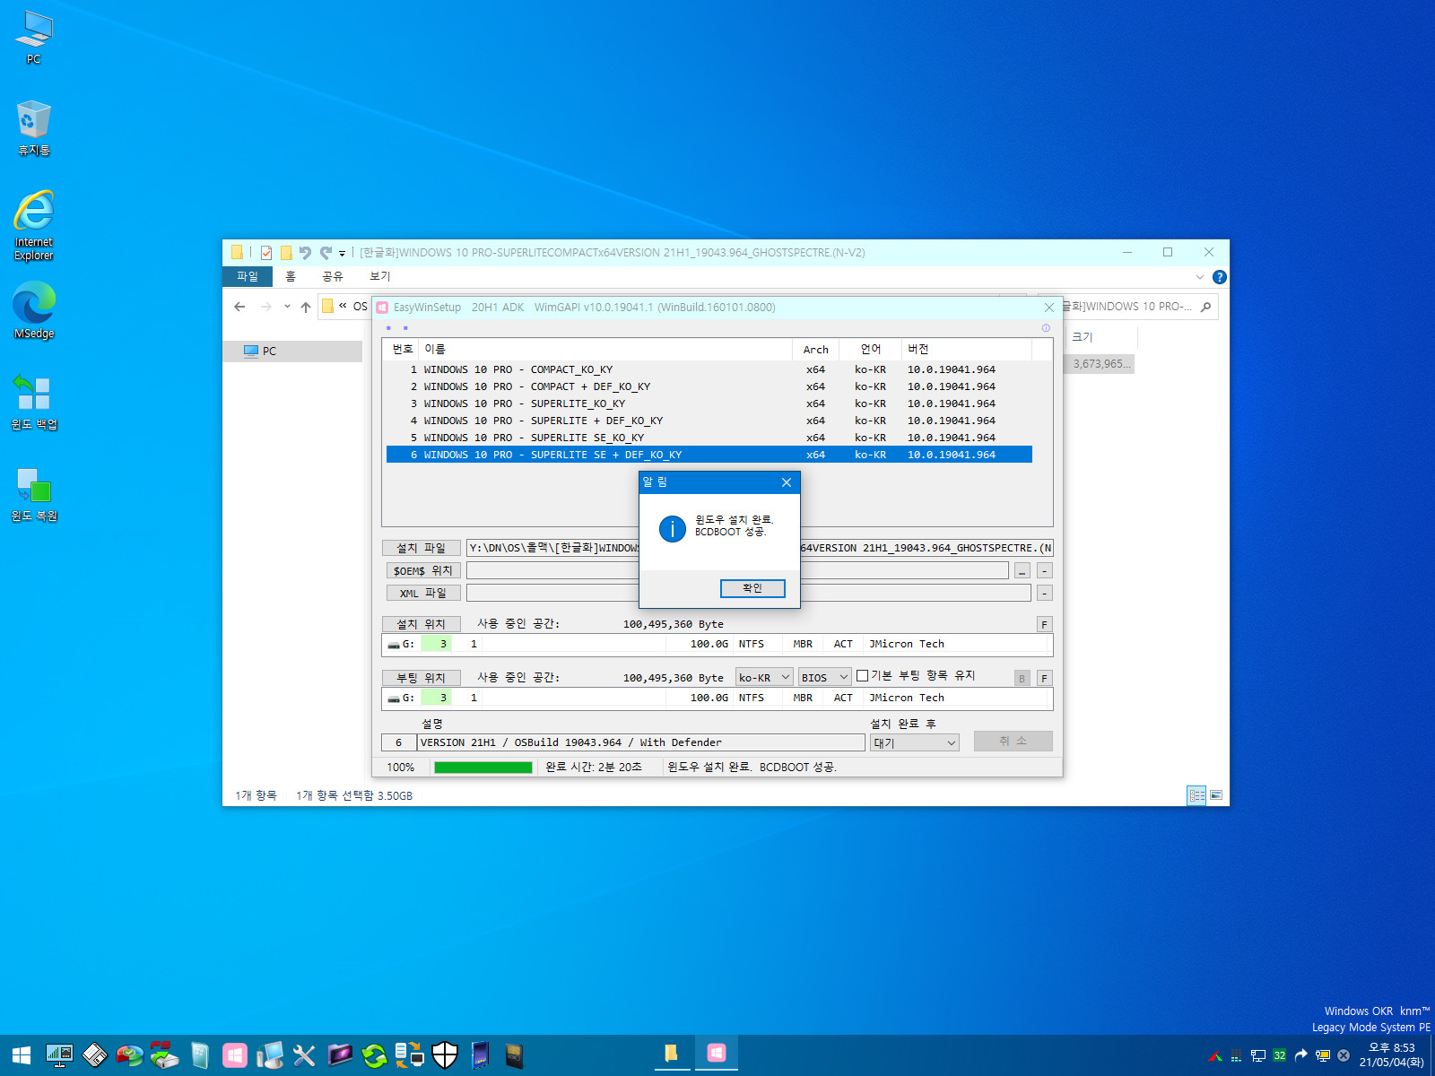Open the 윈도 복원 desktop shortcut

(x=34, y=494)
